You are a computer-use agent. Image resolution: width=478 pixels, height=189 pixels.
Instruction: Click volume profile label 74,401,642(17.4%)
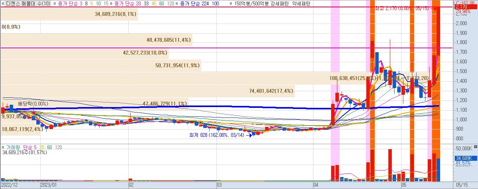272,91
